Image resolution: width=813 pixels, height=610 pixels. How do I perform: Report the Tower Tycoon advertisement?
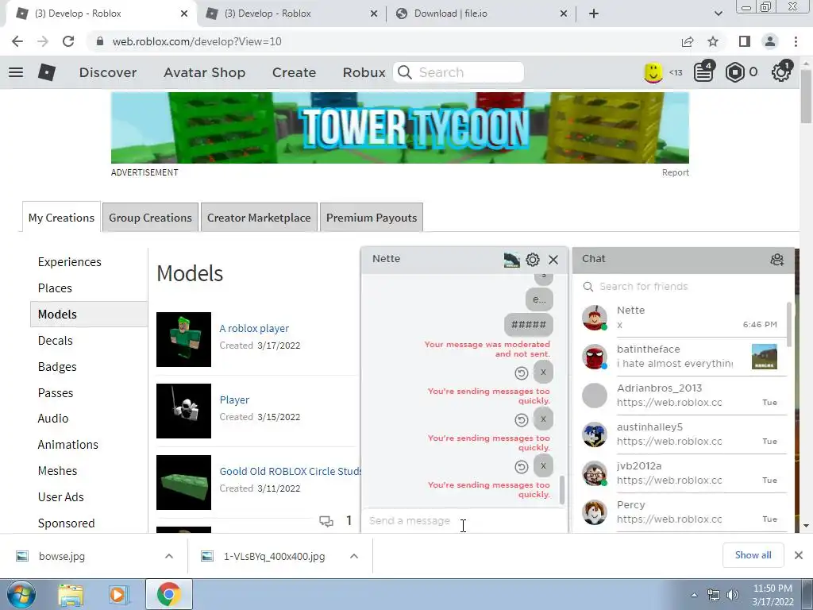[x=675, y=172]
